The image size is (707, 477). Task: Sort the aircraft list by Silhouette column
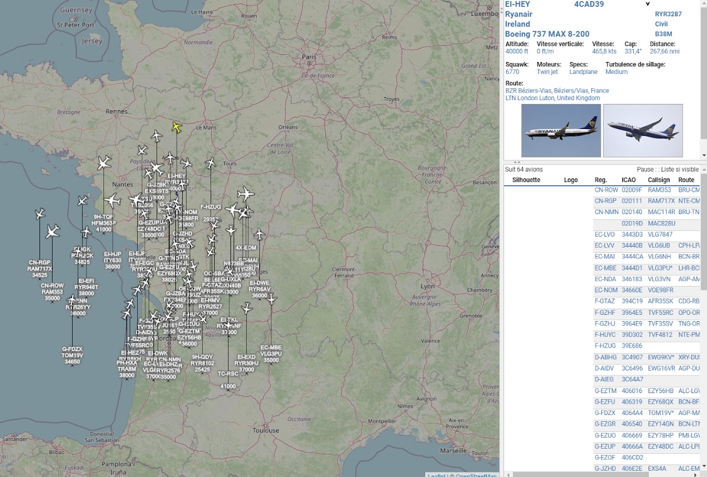[x=526, y=180]
